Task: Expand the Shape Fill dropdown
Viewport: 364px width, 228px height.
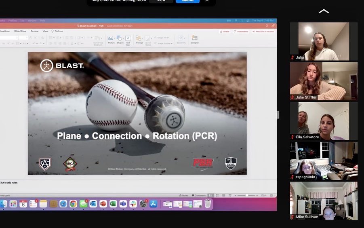Action: tap(168, 38)
